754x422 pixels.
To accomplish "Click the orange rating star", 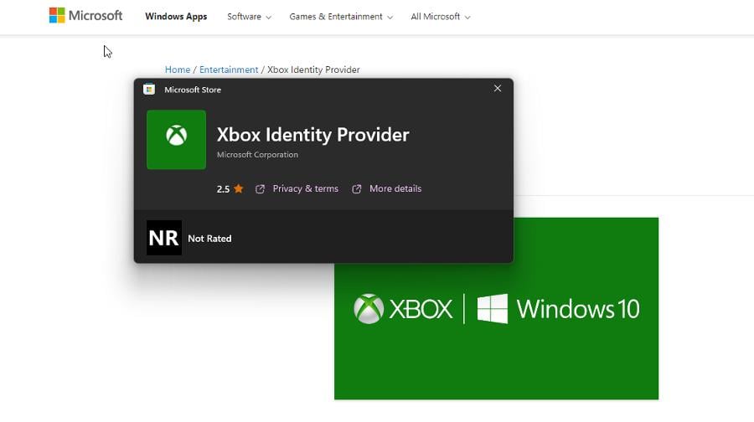I will point(239,189).
